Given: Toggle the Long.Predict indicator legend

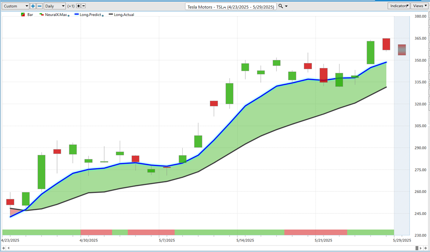Looking at the screenshot, I should [88, 15].
